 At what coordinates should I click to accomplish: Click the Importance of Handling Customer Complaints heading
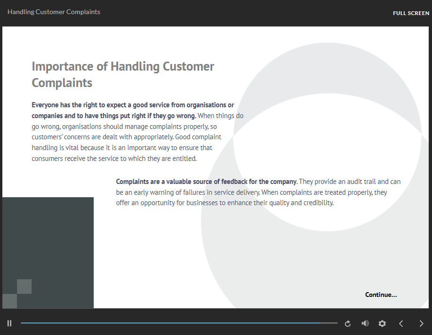(123, 74)
